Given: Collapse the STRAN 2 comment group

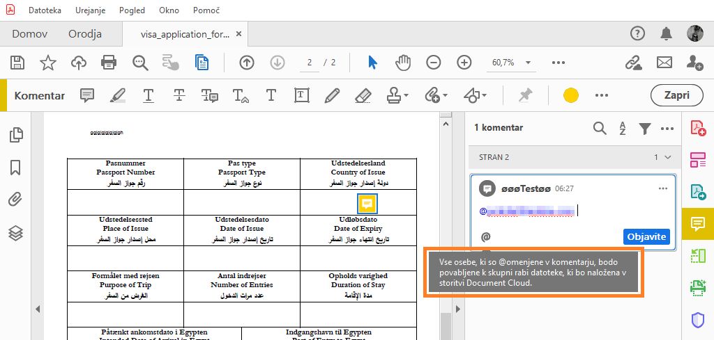Looking at the screenshot, I should pyautogui.click(x=668, y=157).
